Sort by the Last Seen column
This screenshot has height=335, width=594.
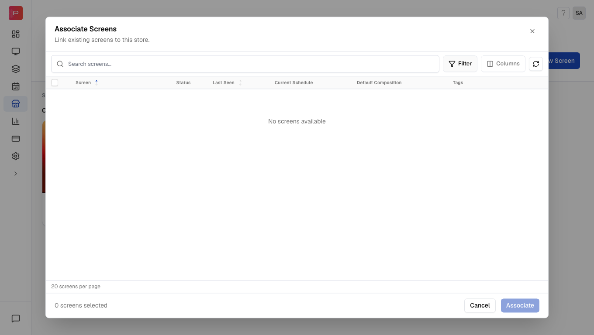pos(227,82)
